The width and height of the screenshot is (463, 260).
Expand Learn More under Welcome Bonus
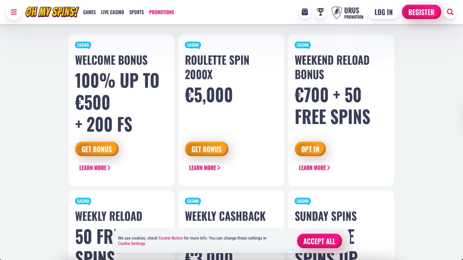tap(95, 168)
